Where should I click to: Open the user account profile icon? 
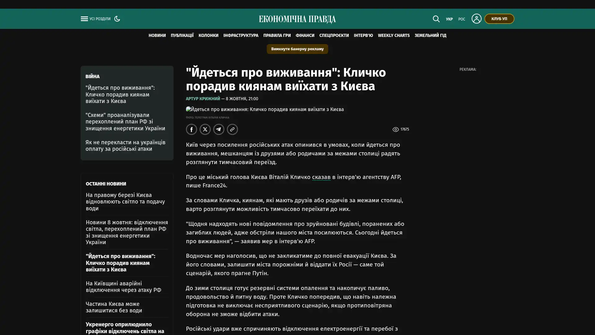[476, 19]
